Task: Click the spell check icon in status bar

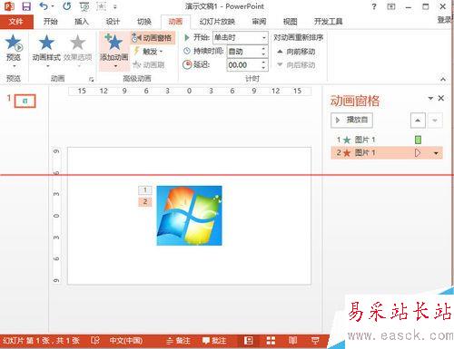Action: [95, 341]
